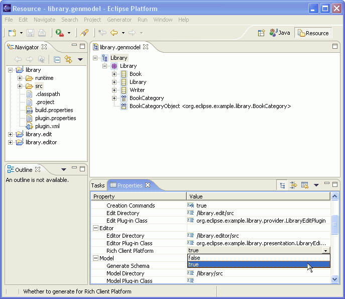Open the Project menu
Image resolution: width=345 pixels, height=299 pixels.
pos(92,20)
